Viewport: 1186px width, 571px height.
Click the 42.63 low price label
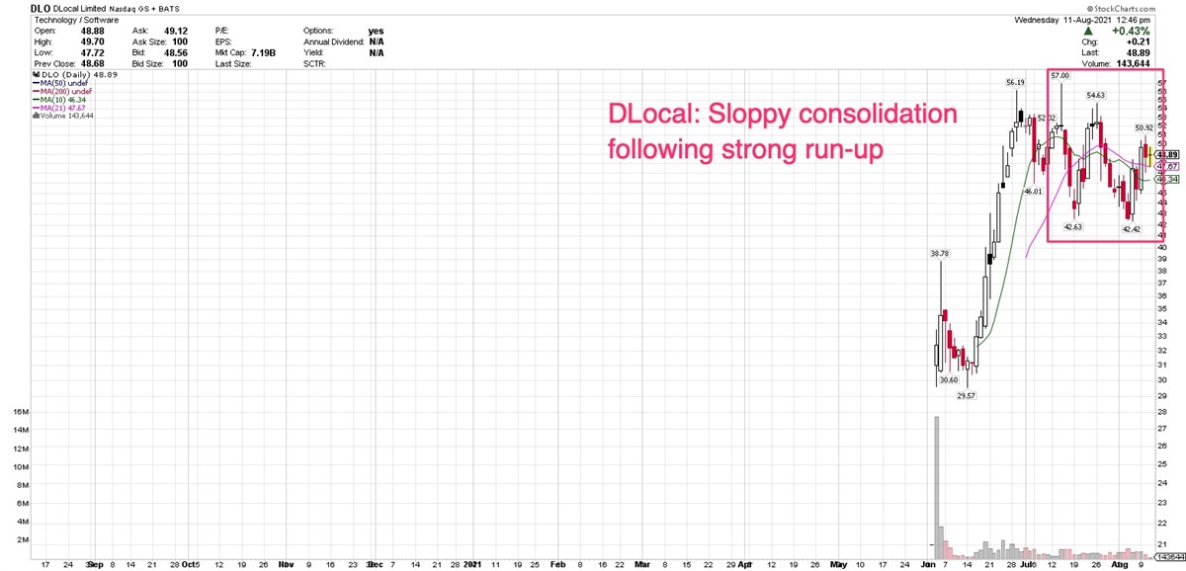point(1073,226)
